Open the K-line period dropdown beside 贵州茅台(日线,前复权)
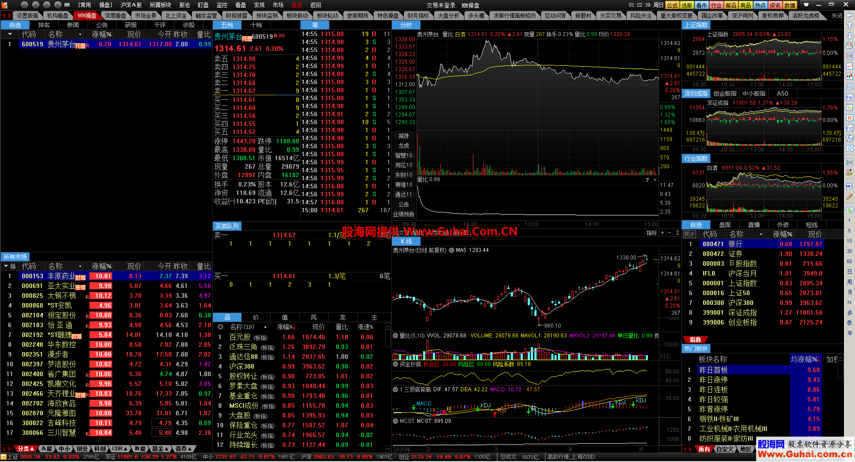The width and height of the screenshot is (855, 462). tap(451, 250)
